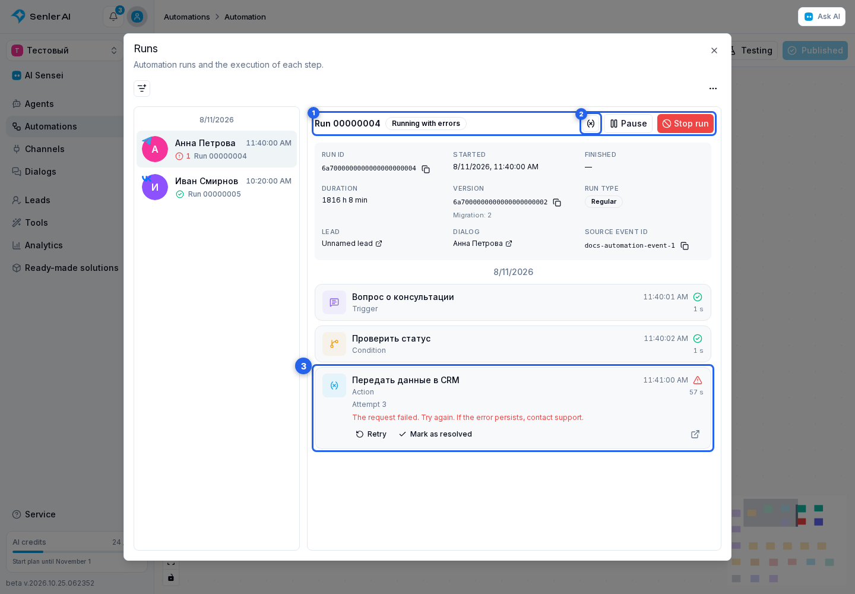Mark the failed step as resolved

point(435,434)
